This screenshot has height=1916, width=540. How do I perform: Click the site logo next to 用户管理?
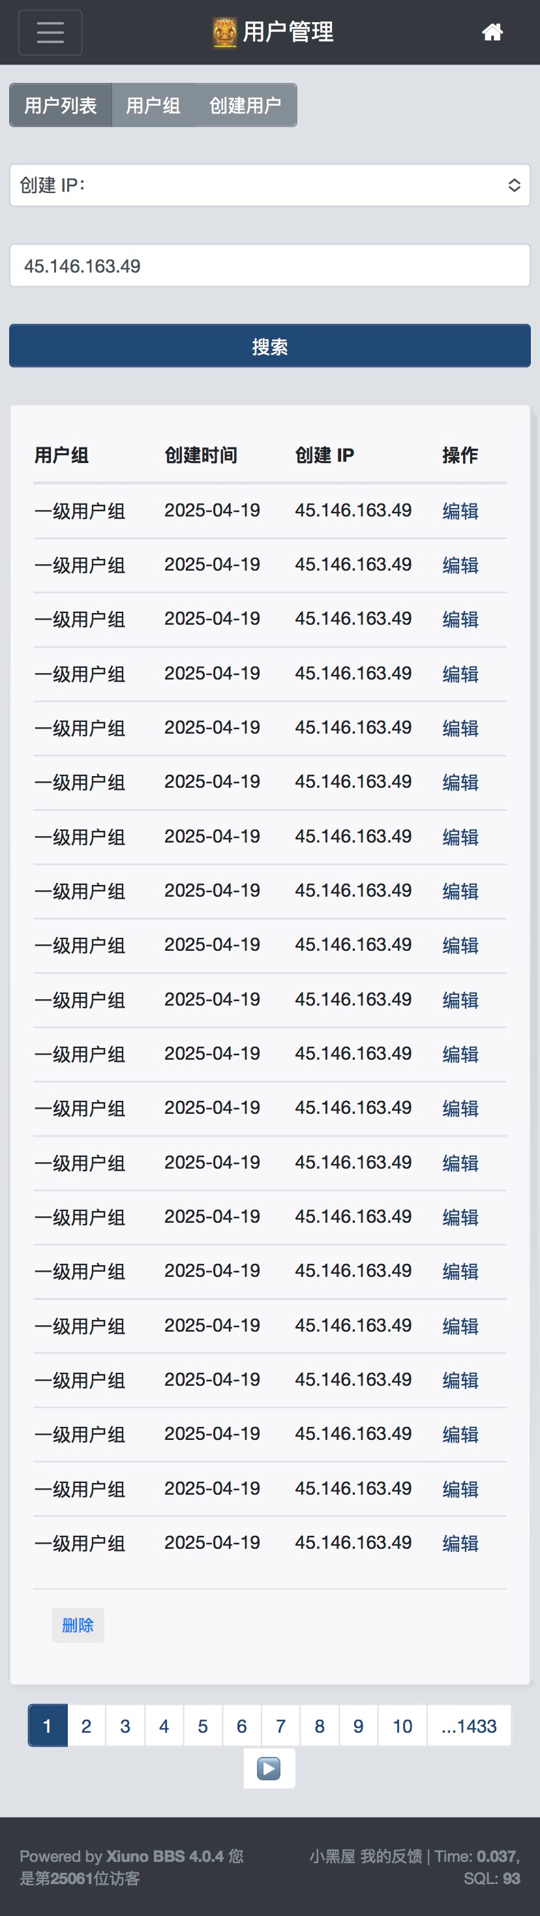pyautogui.click(x=224, y=33)
